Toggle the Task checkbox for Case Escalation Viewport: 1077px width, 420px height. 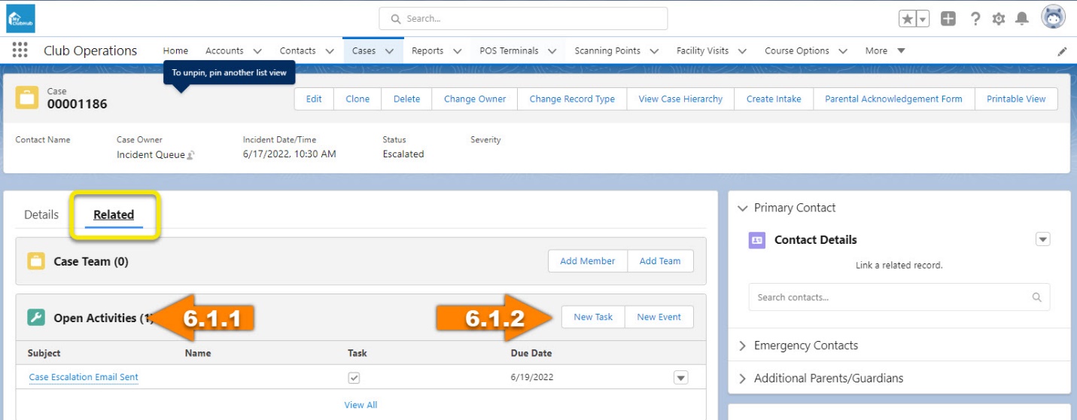(354, 377)
